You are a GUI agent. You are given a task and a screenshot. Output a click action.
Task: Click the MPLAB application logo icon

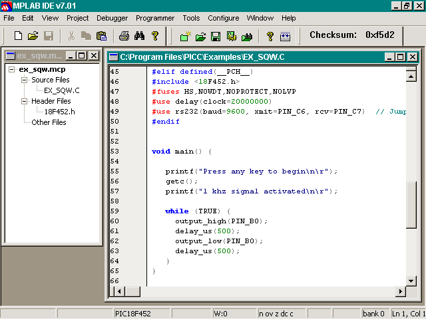coord(6,6)
